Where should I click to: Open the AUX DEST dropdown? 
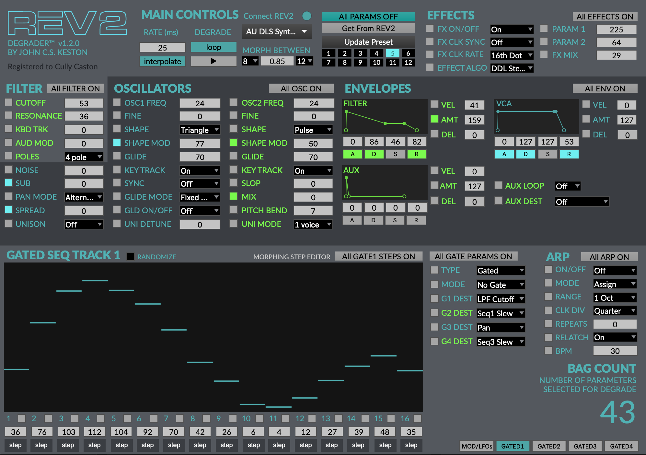pos(582,202)
